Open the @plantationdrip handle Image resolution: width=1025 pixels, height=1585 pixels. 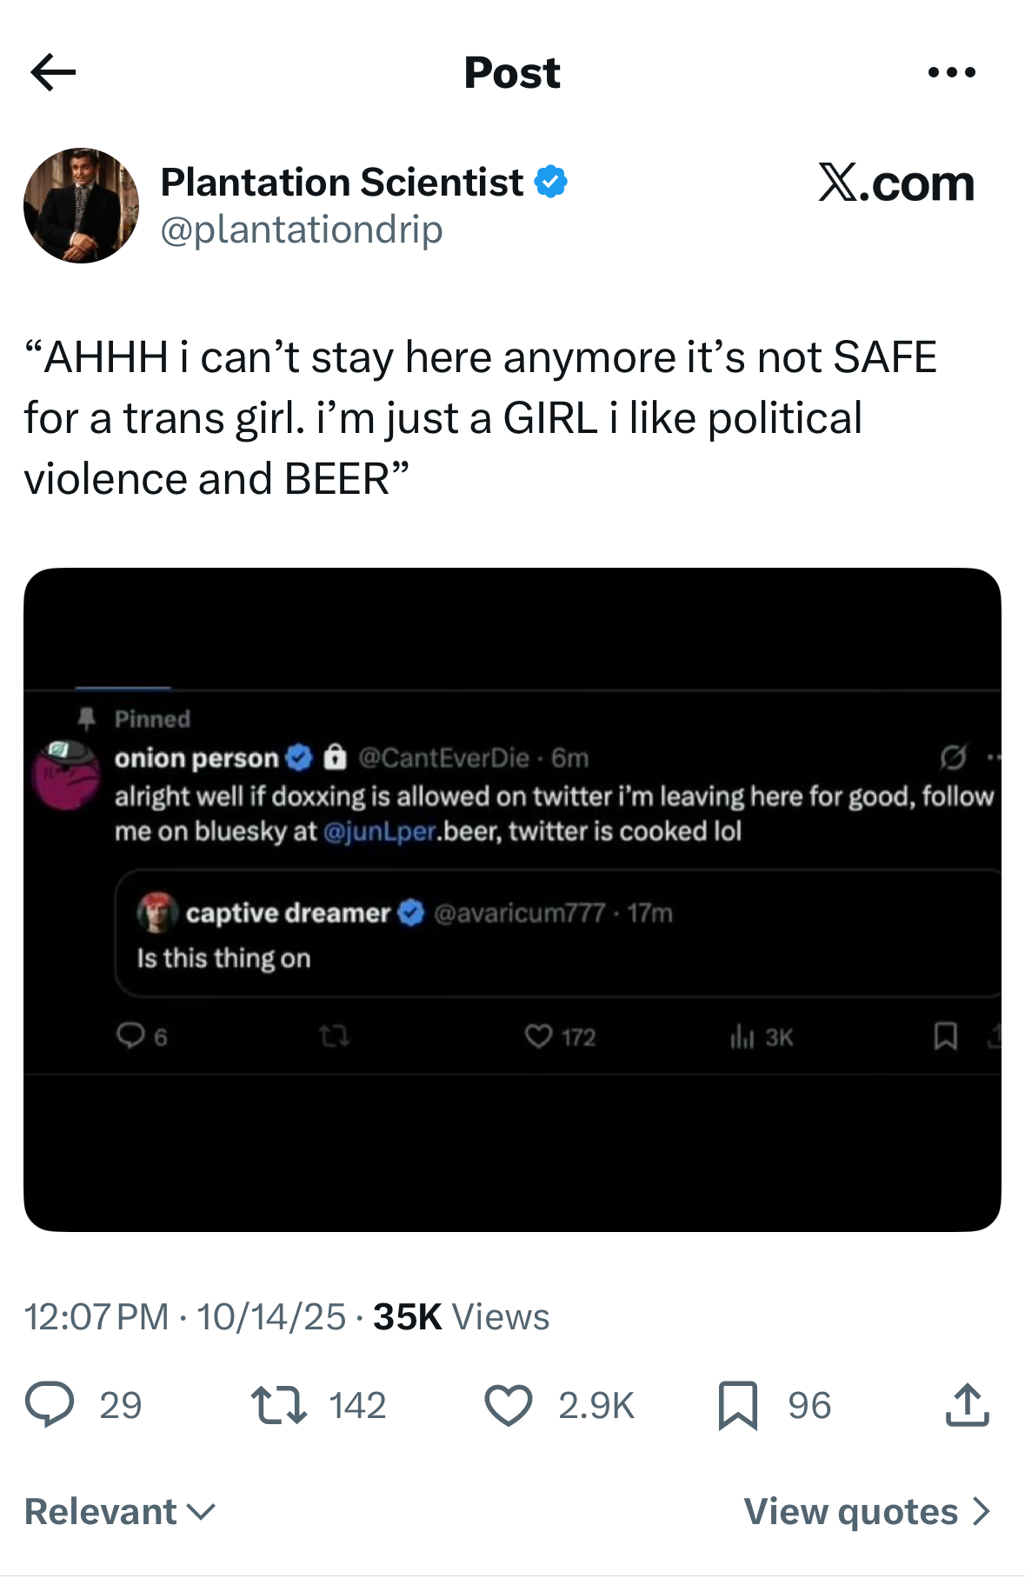point(302,230)
